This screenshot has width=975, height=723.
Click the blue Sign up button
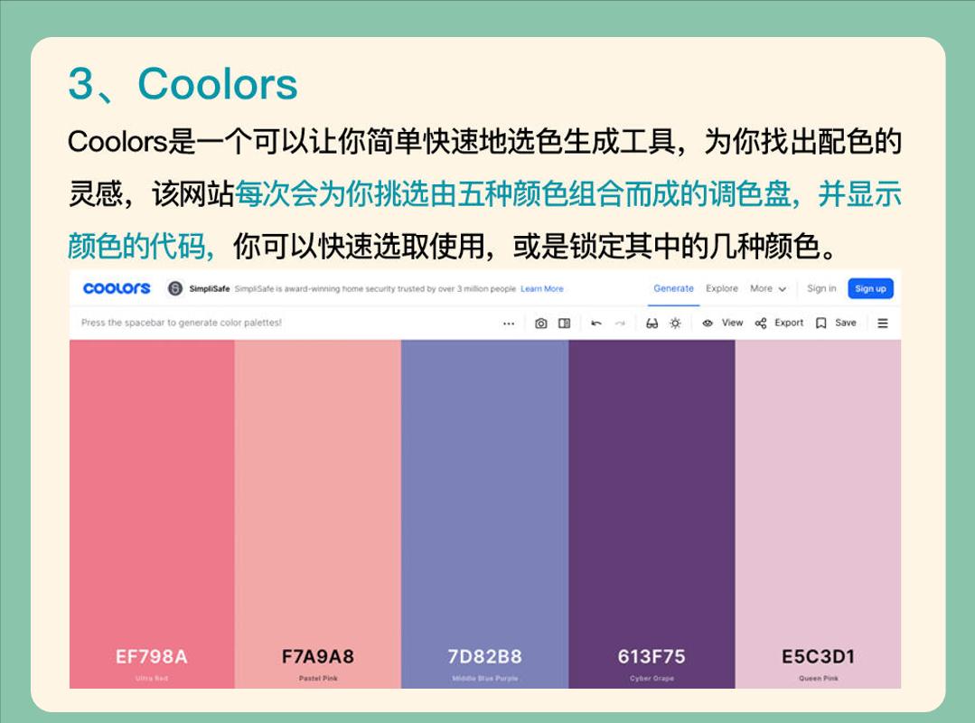[x=870, y=288]
